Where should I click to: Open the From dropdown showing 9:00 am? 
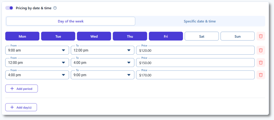tap(37, 50)
